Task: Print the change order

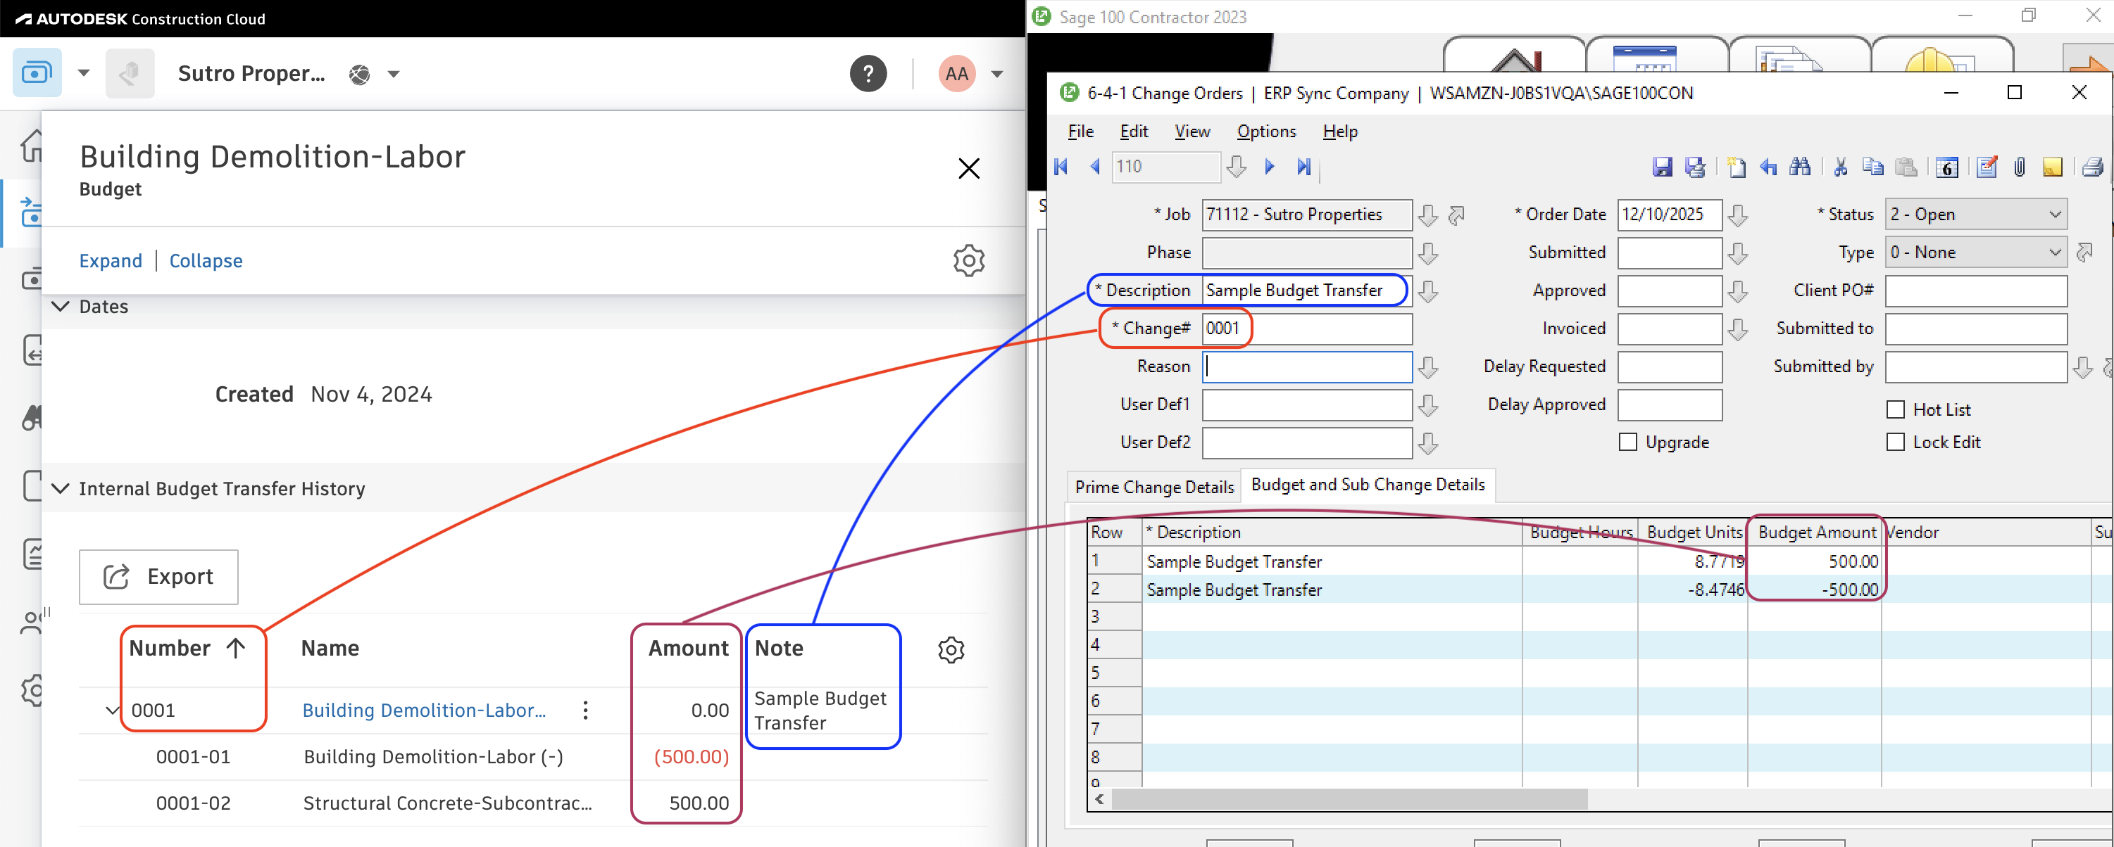Action: pos(2092,167)
